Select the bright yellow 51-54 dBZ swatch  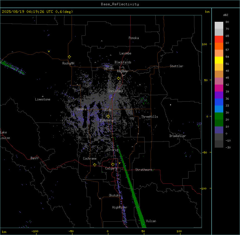point(219,60)
